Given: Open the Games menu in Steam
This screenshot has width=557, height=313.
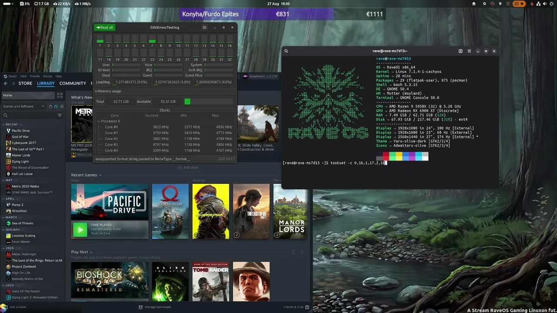Looking at the screenshot, I should coord(47,76).
